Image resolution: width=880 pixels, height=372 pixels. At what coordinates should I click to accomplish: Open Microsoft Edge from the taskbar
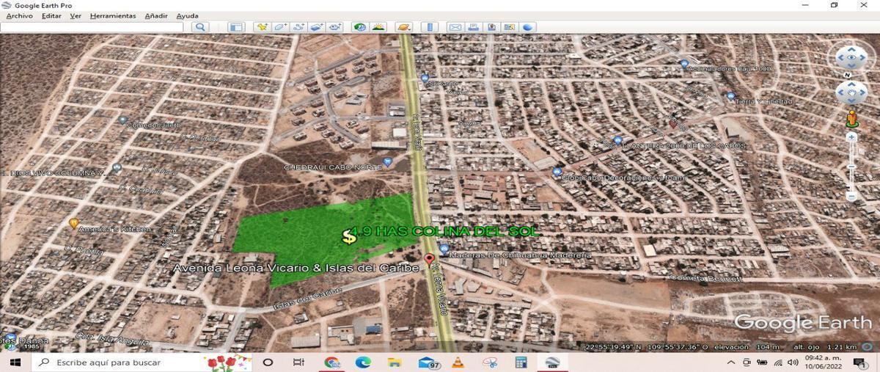click(363, 362)
